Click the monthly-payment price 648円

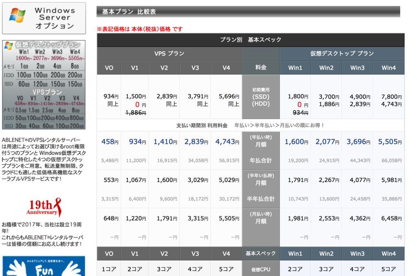111,218
